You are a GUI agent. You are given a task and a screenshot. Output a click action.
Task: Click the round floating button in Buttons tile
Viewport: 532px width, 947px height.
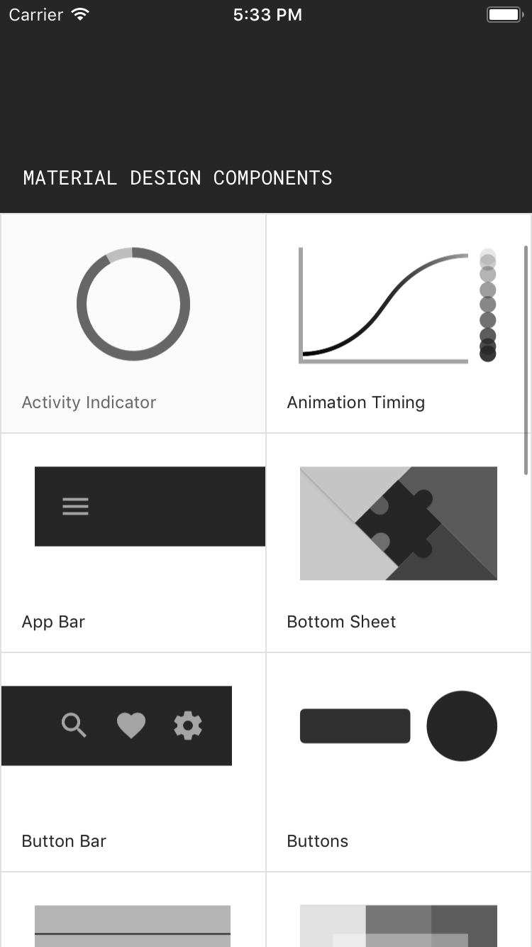[462, 726]
